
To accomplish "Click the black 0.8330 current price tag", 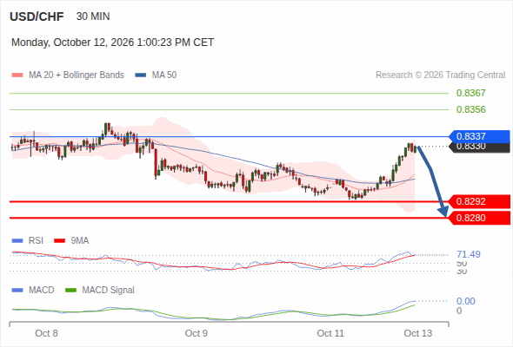I will (479, 147).
